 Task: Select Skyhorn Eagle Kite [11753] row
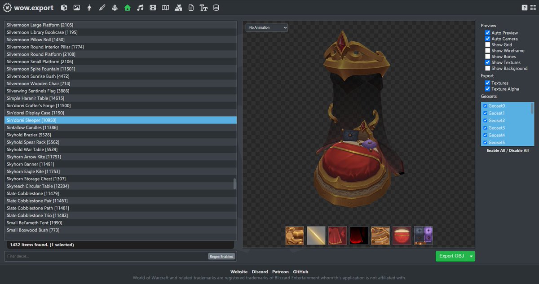(120, 171)
